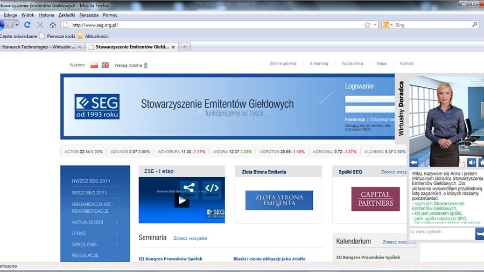Image resolution: width=484 pixels, height=272 pixels.
Task: Select the Polish flag language
Action: [94, 65]
